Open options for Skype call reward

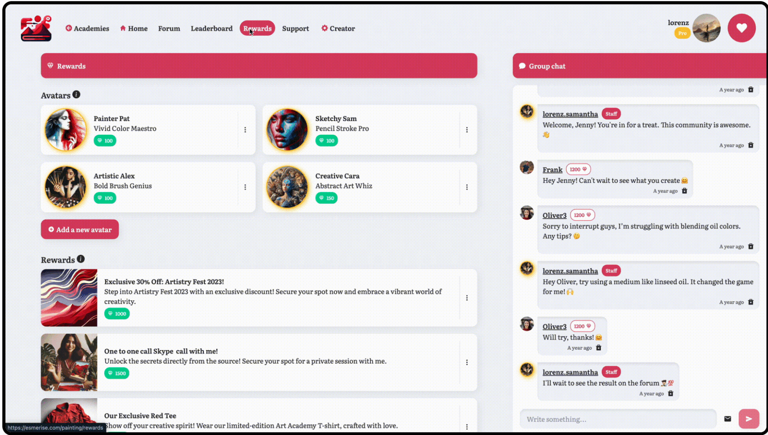467,362
